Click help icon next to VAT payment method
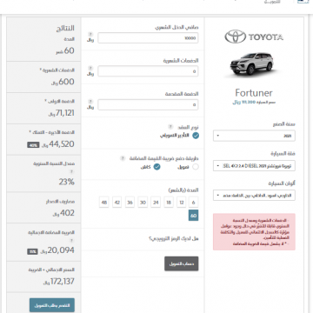The image size is (313, 313). 123,158
